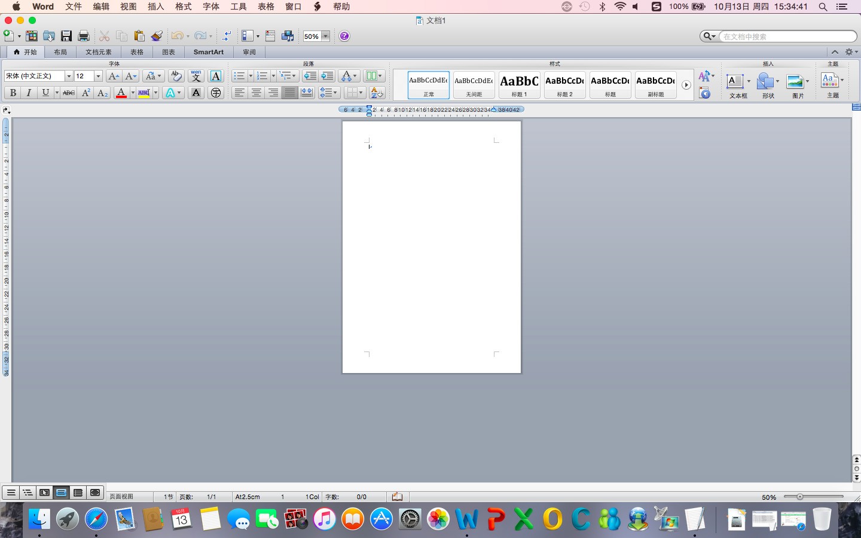Apply yellow text highlight color

(x=144, y=93)
